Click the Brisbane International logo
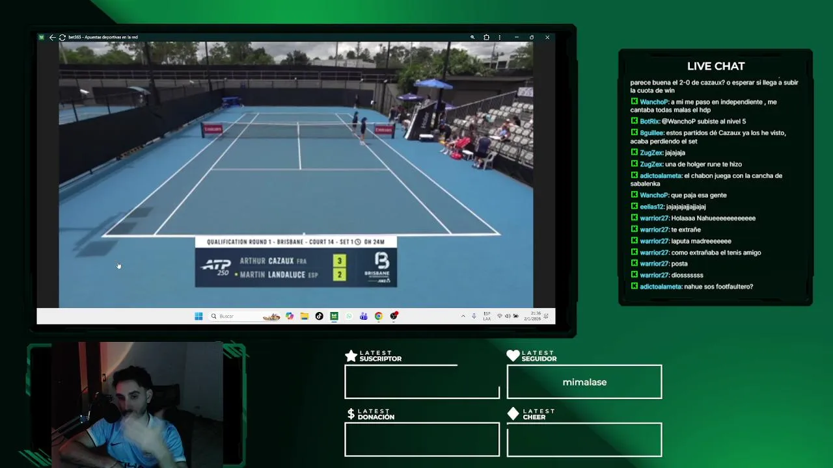This screenshot has width=833, height=468. pos(377,268)
